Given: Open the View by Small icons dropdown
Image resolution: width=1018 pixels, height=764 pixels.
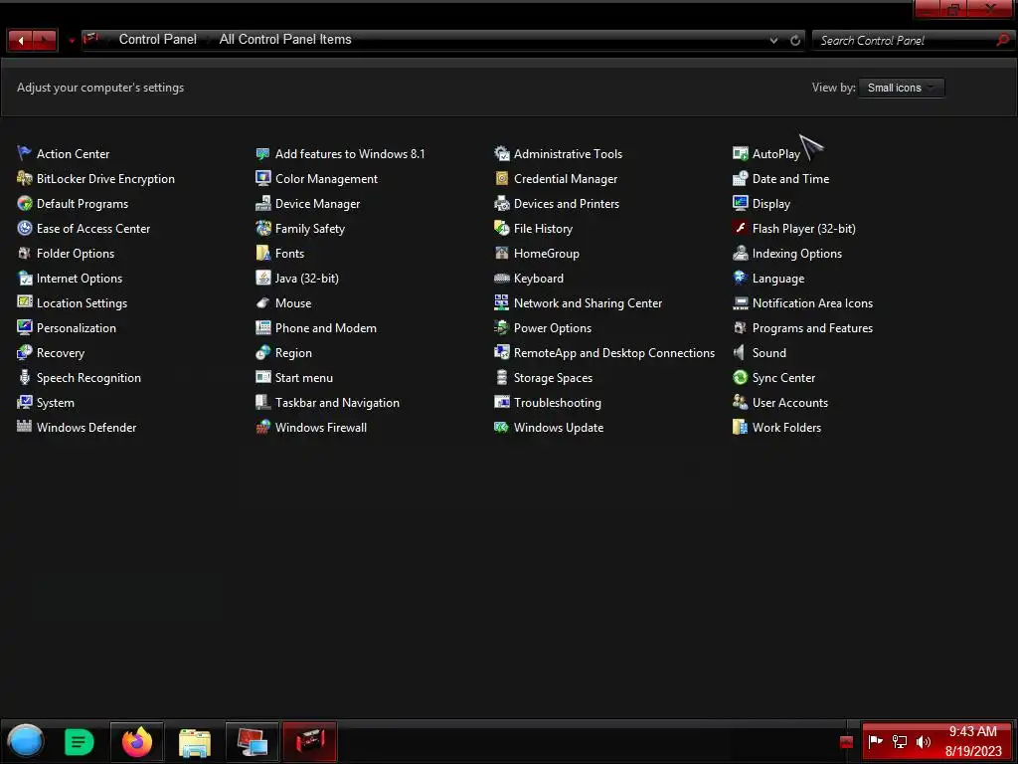Looking at the screenshot, I should tap(901, 88).
